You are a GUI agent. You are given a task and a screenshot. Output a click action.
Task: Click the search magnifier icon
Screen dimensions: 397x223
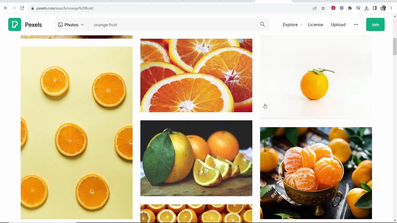262,24
